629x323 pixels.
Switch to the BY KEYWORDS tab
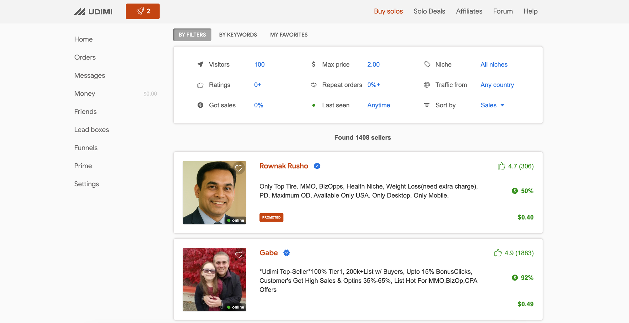[238, 35]
